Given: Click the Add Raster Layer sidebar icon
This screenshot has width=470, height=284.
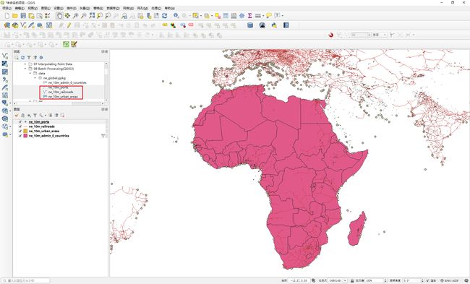Looking at the screenshot, I should tap(5, 64).
